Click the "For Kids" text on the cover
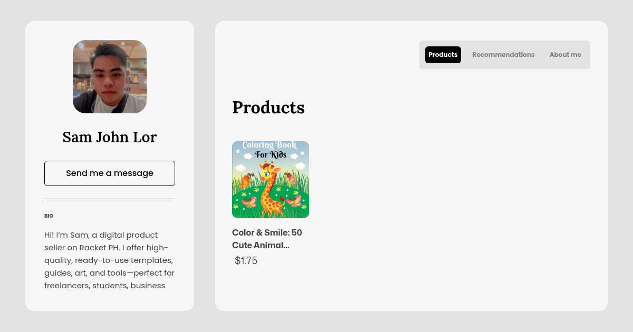Screen dimensions: 633x332 (x=271, y=155)
